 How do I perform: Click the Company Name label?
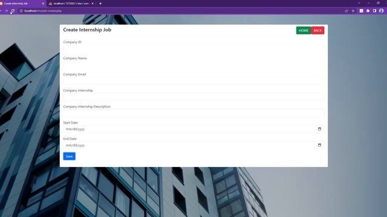tap(75, 58)
